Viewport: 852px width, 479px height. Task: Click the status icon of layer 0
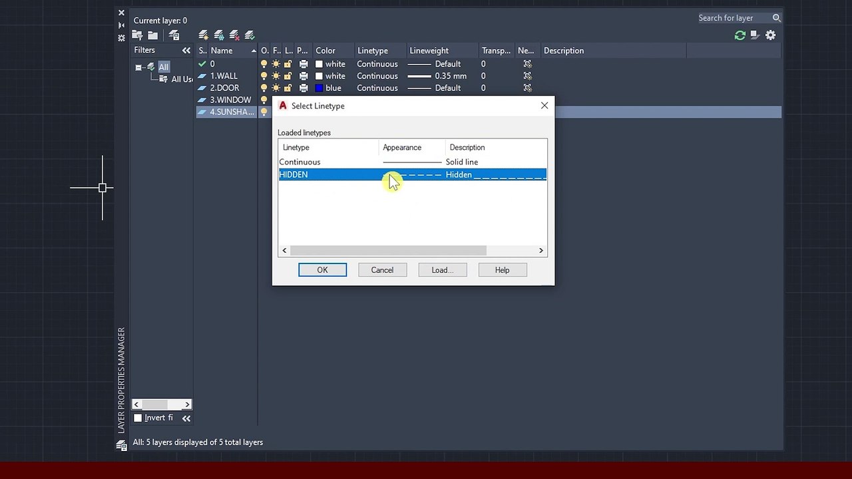coord(202,64)
